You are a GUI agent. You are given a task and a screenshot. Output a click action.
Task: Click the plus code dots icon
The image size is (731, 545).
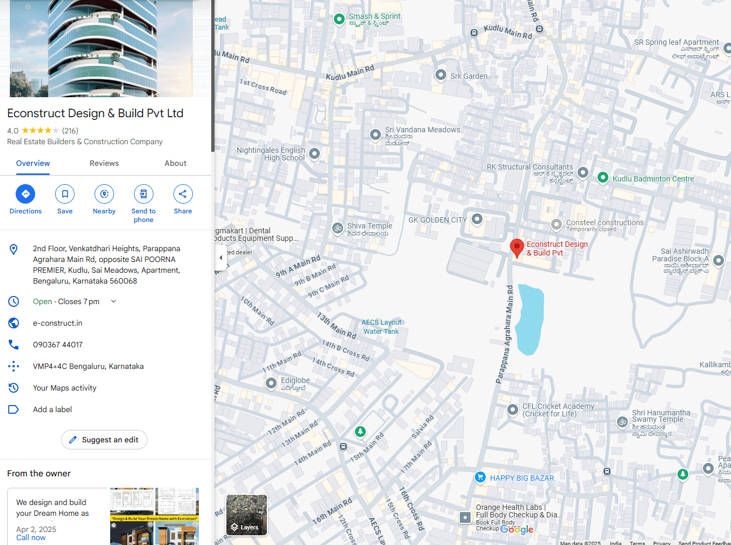point(14,366)
